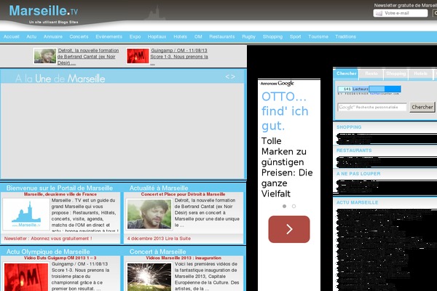437x291 pixels.
Task: Open the Traditions navigation item
Action: [x=345, y=37]
